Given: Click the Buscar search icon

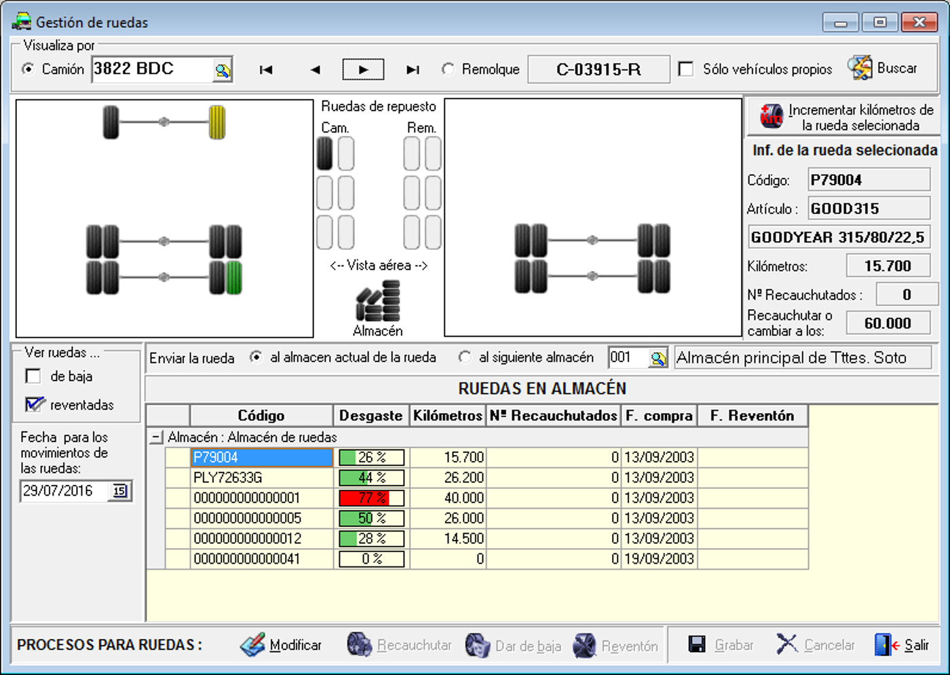Looking at the screenshot, I should (x=860, y=68).
